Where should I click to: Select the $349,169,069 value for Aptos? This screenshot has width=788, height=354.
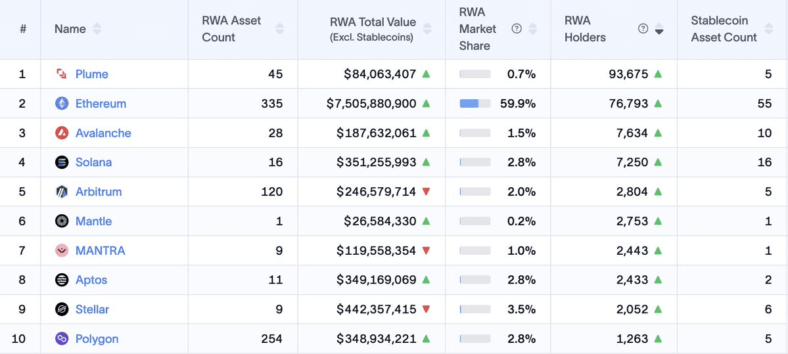point(377,280)
